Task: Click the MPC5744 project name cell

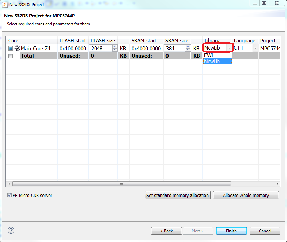Action: click(270, 49)
